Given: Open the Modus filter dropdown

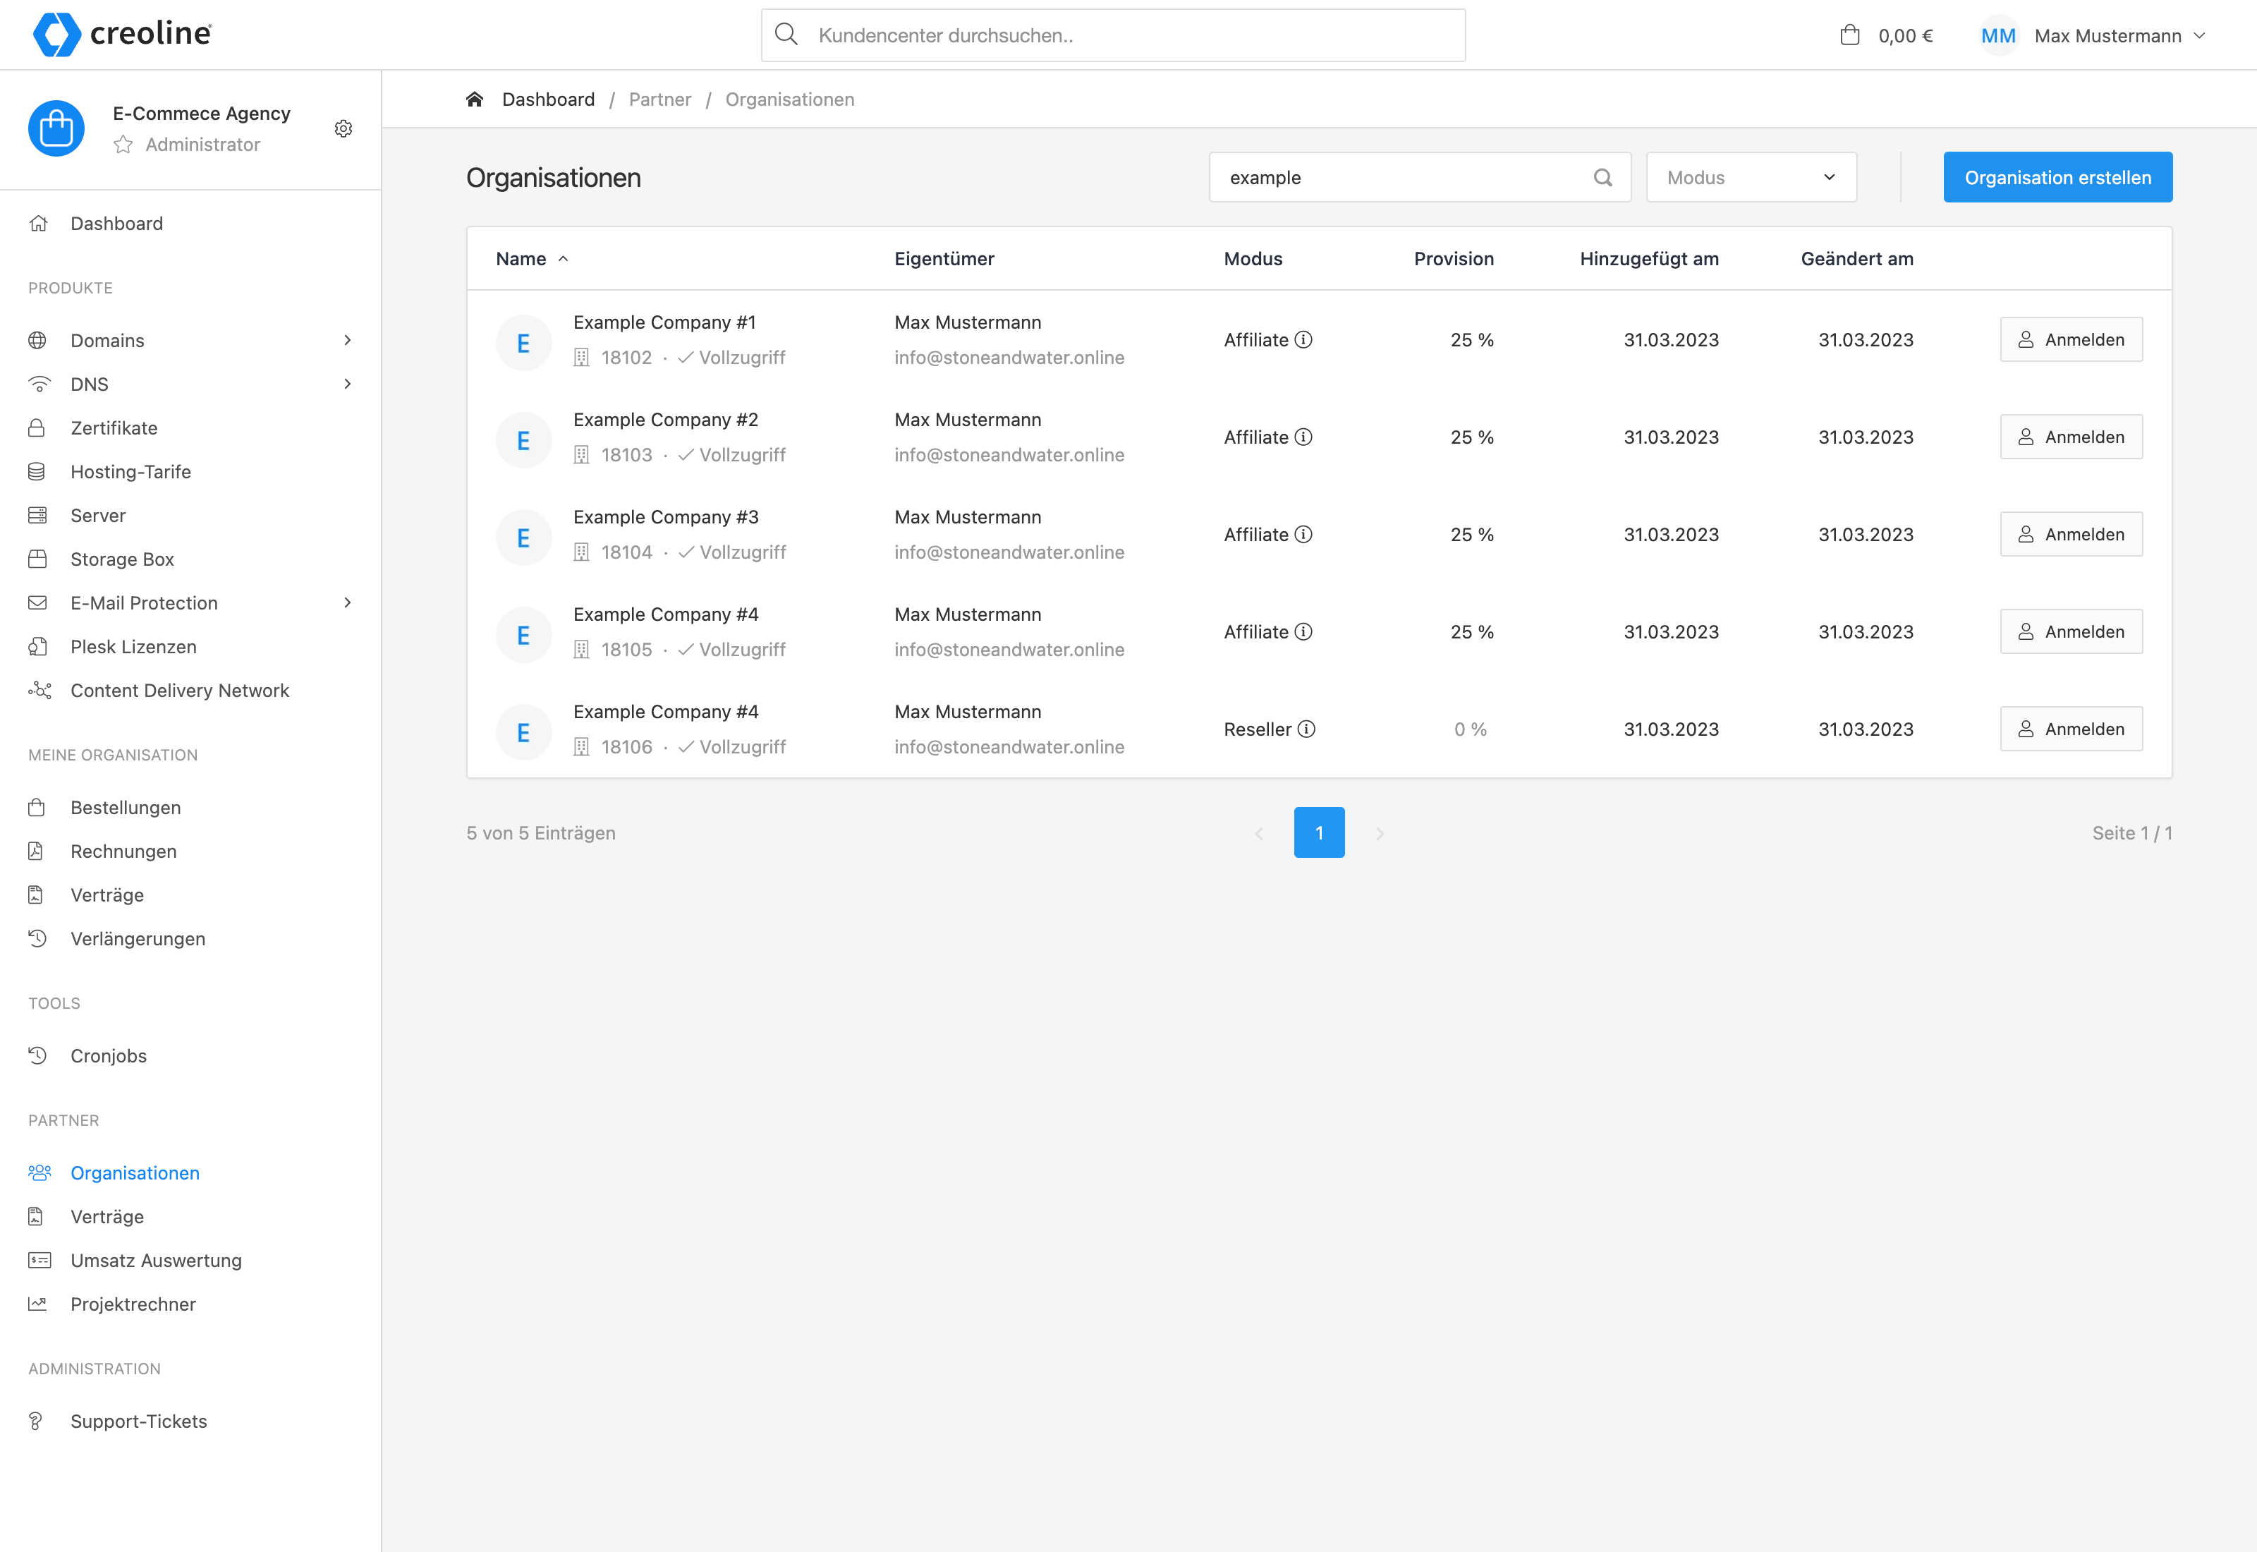Looking at the screenshot, I should 1751,177.
